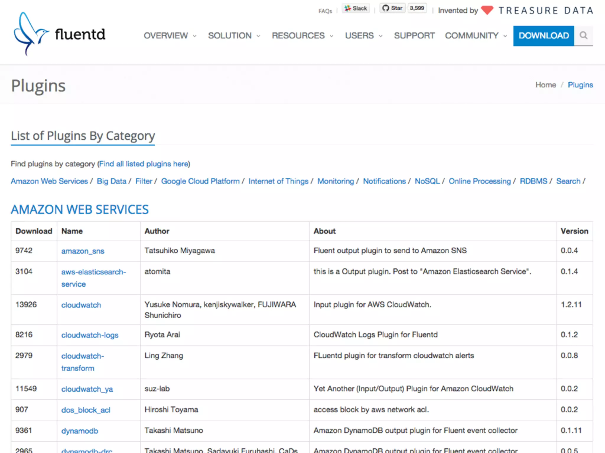The height and width of the screenshot is (453, 605).
Task: Open the dynamodb plugin link
Action: tap(79, 431)
